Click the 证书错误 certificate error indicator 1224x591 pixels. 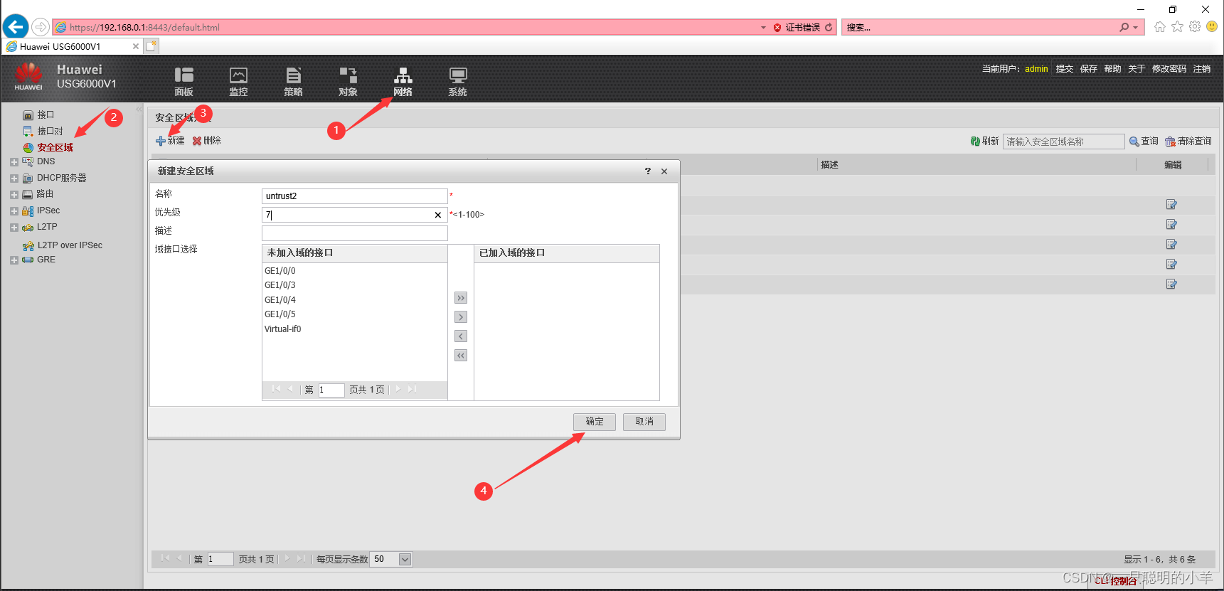pyautogui.click(x=797, y=28)
